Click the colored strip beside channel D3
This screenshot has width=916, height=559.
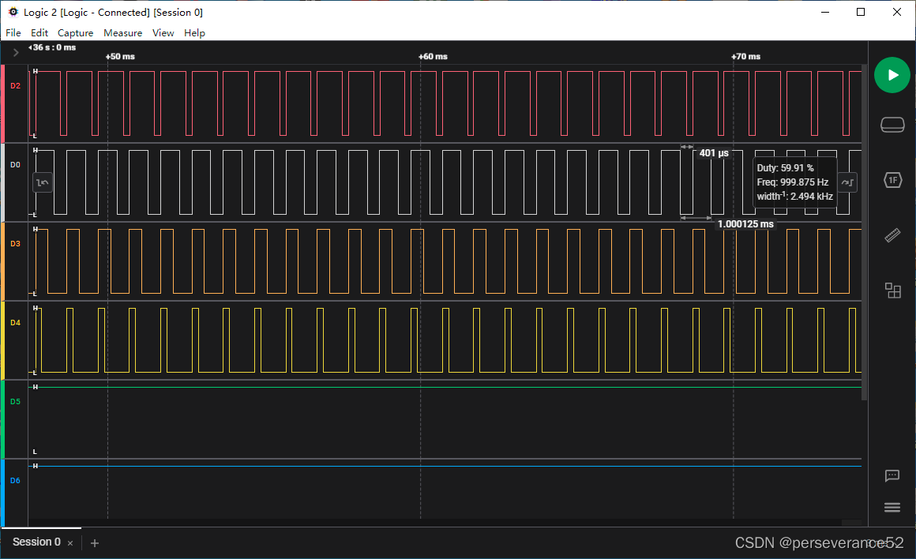click(3, 261)
